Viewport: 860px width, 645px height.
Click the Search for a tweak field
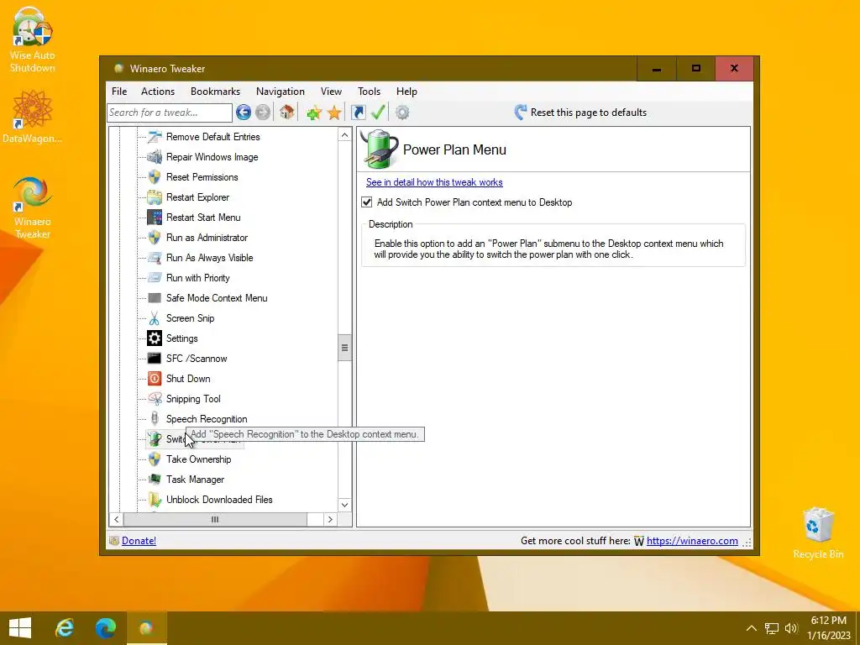(170, 113)
